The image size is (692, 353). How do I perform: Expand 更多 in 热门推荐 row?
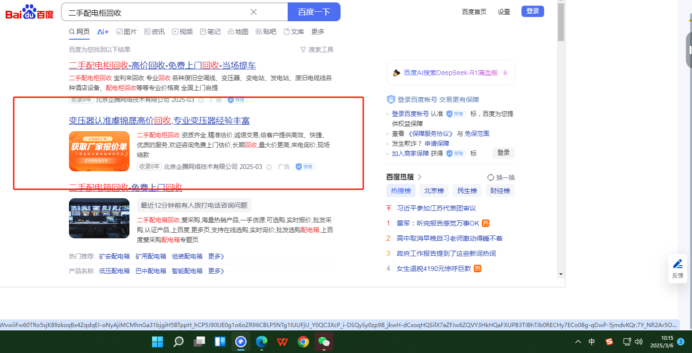216,256
